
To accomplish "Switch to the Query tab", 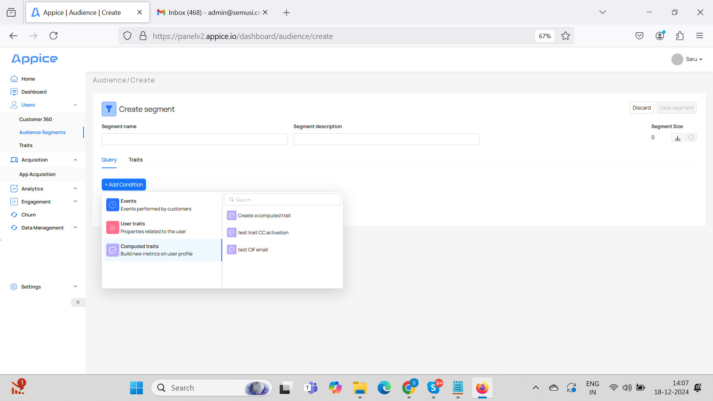I will [109, 160].
